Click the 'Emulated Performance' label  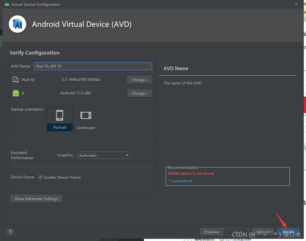coord(22,155)
